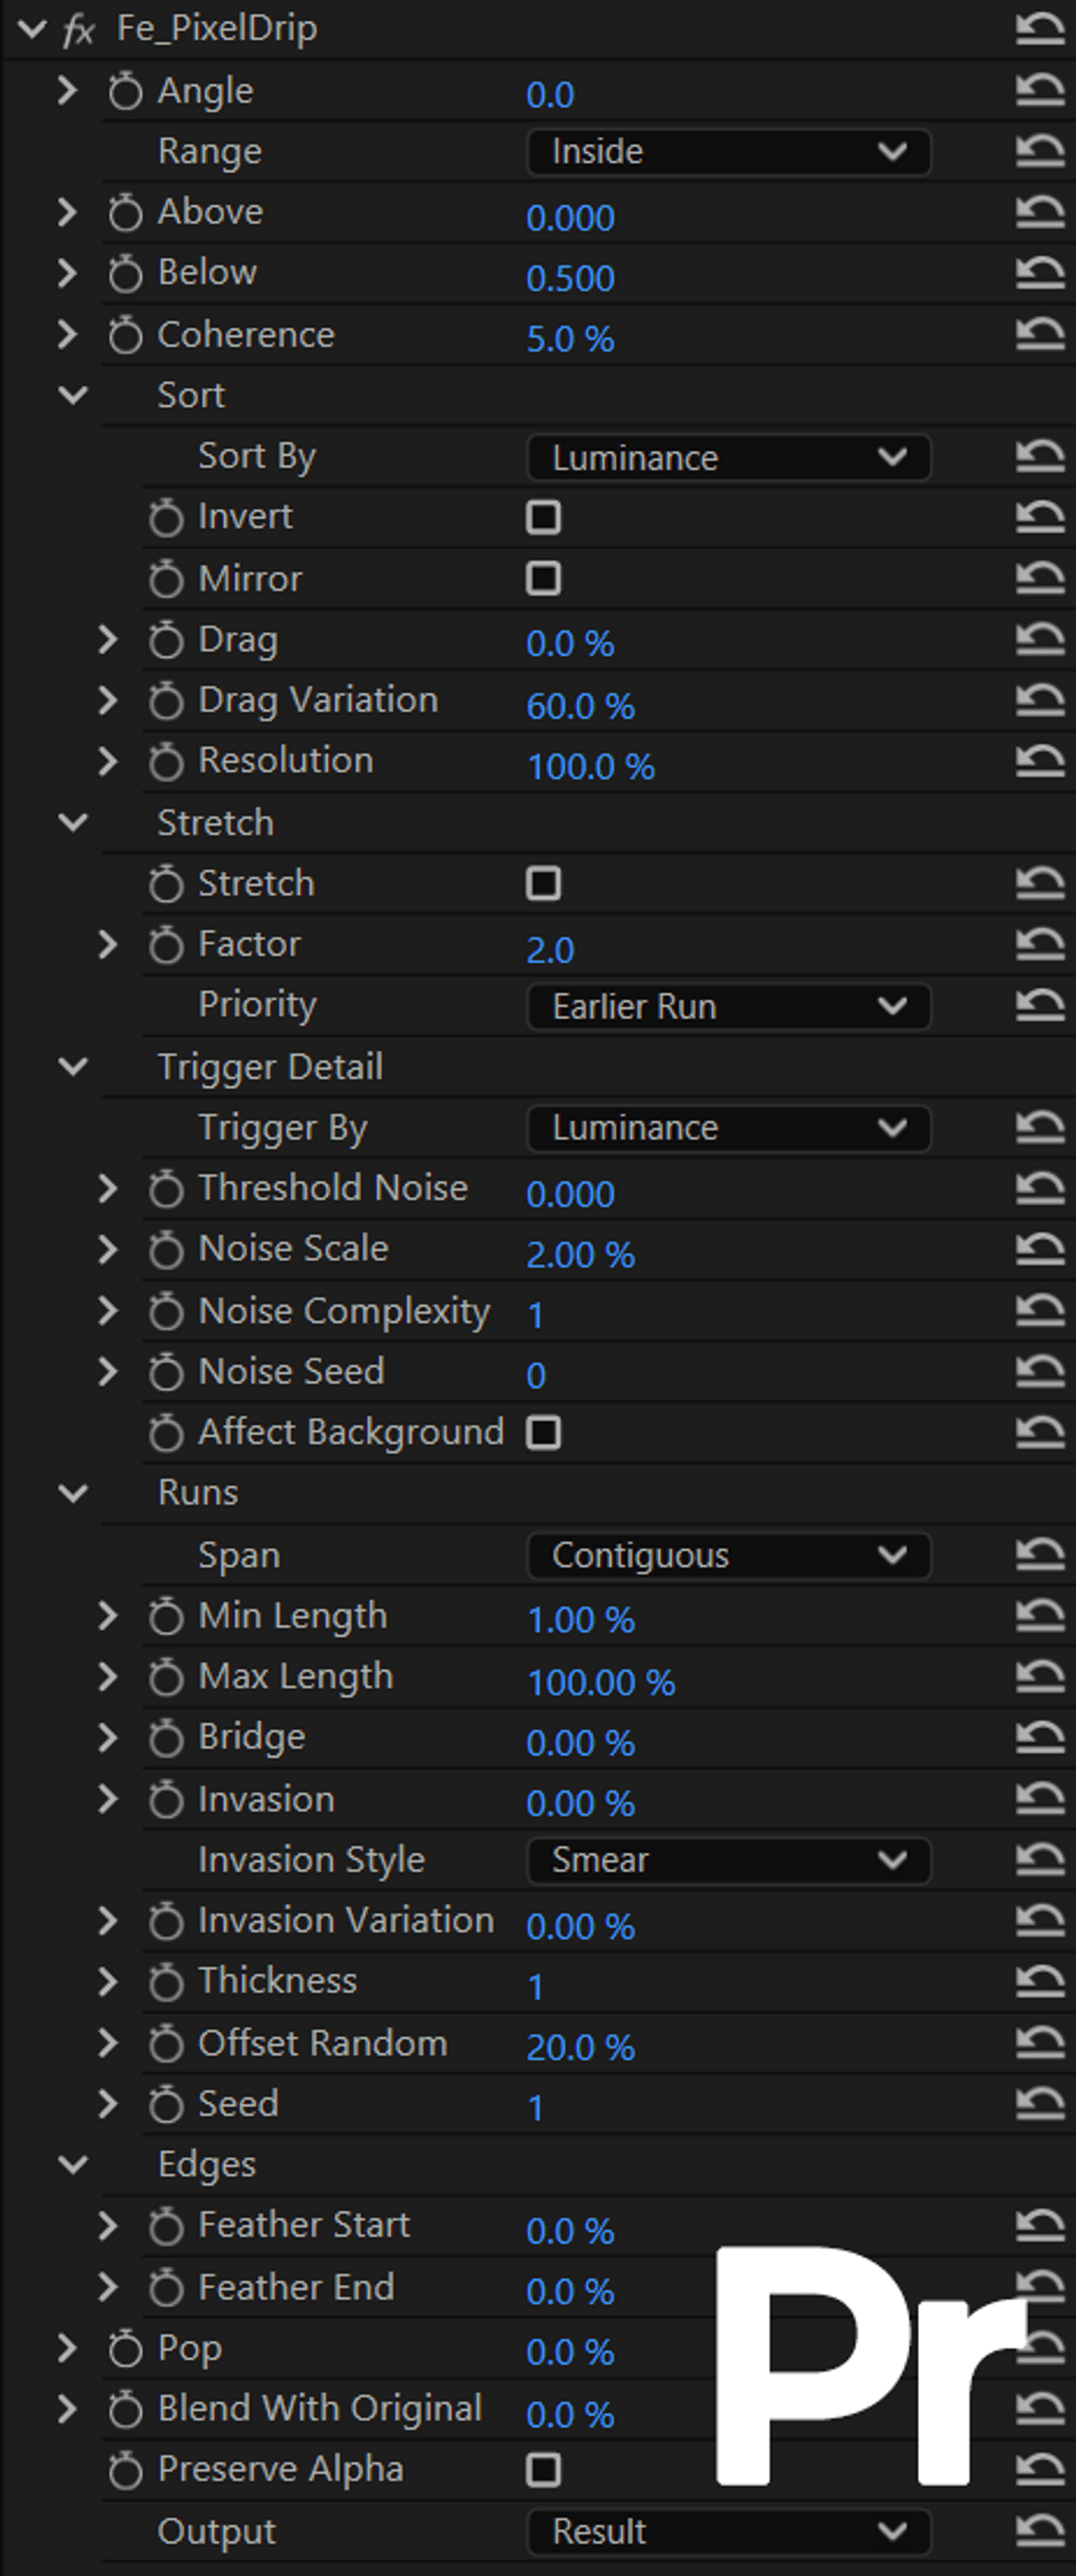Toggle animation stopwatch for Noise Scale
Viewport: 1076px width, 2576px height.
coord(166,1250)
